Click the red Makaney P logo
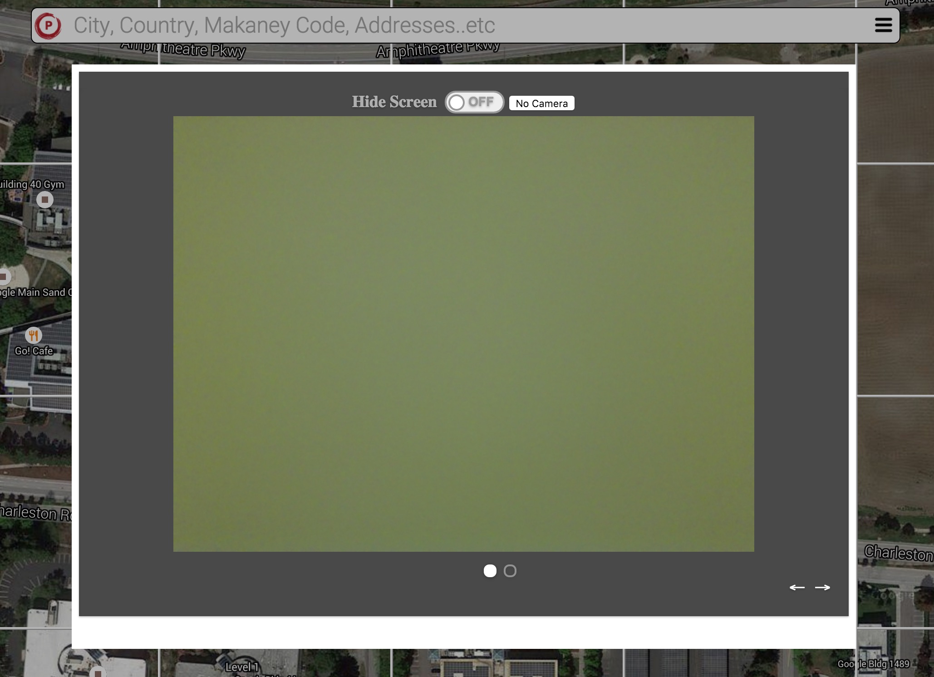This screenshot has width=934, height=677. coord(49,25)
